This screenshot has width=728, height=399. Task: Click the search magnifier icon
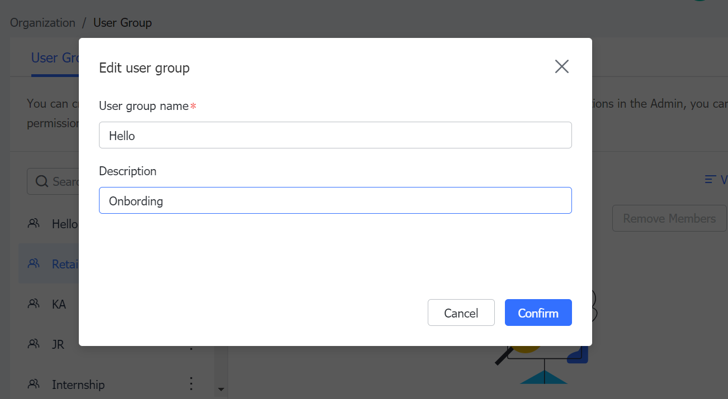click(42, 181)
